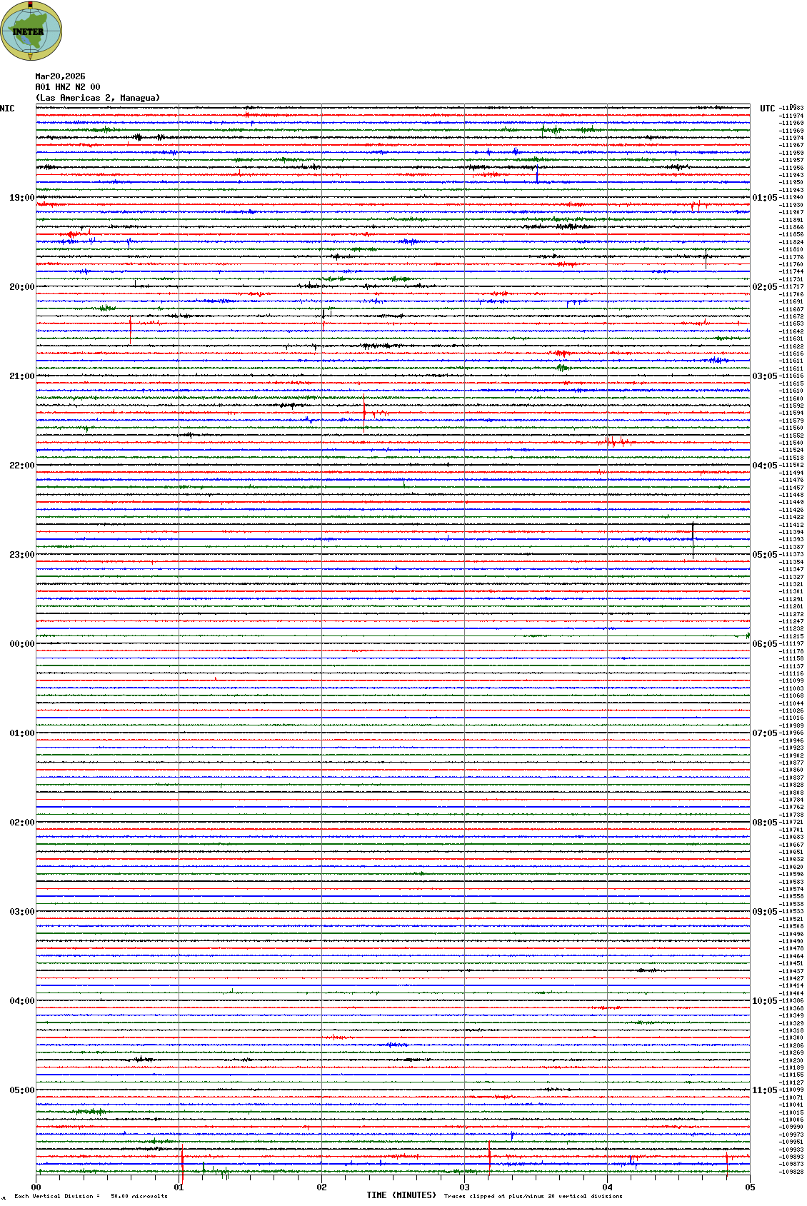807x1206 pixels.
Task: Select the 03:00 local time marker
Action: click(21, 912)
